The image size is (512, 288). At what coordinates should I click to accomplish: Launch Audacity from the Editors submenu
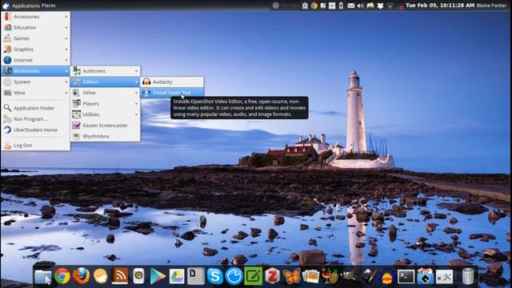coord(172,82)
